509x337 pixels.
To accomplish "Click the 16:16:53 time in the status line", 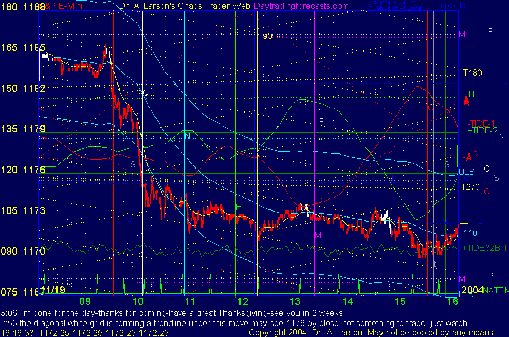I will tap(17, 333).
